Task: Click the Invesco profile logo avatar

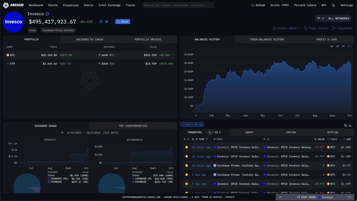Action: pos(13,22)
